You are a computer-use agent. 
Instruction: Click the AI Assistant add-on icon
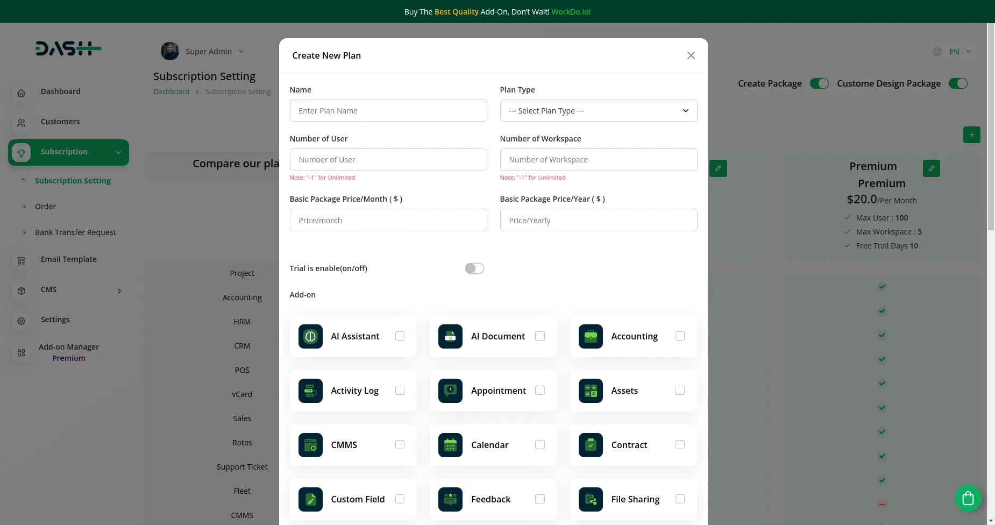pyautogui.click(x=310, y=336)
